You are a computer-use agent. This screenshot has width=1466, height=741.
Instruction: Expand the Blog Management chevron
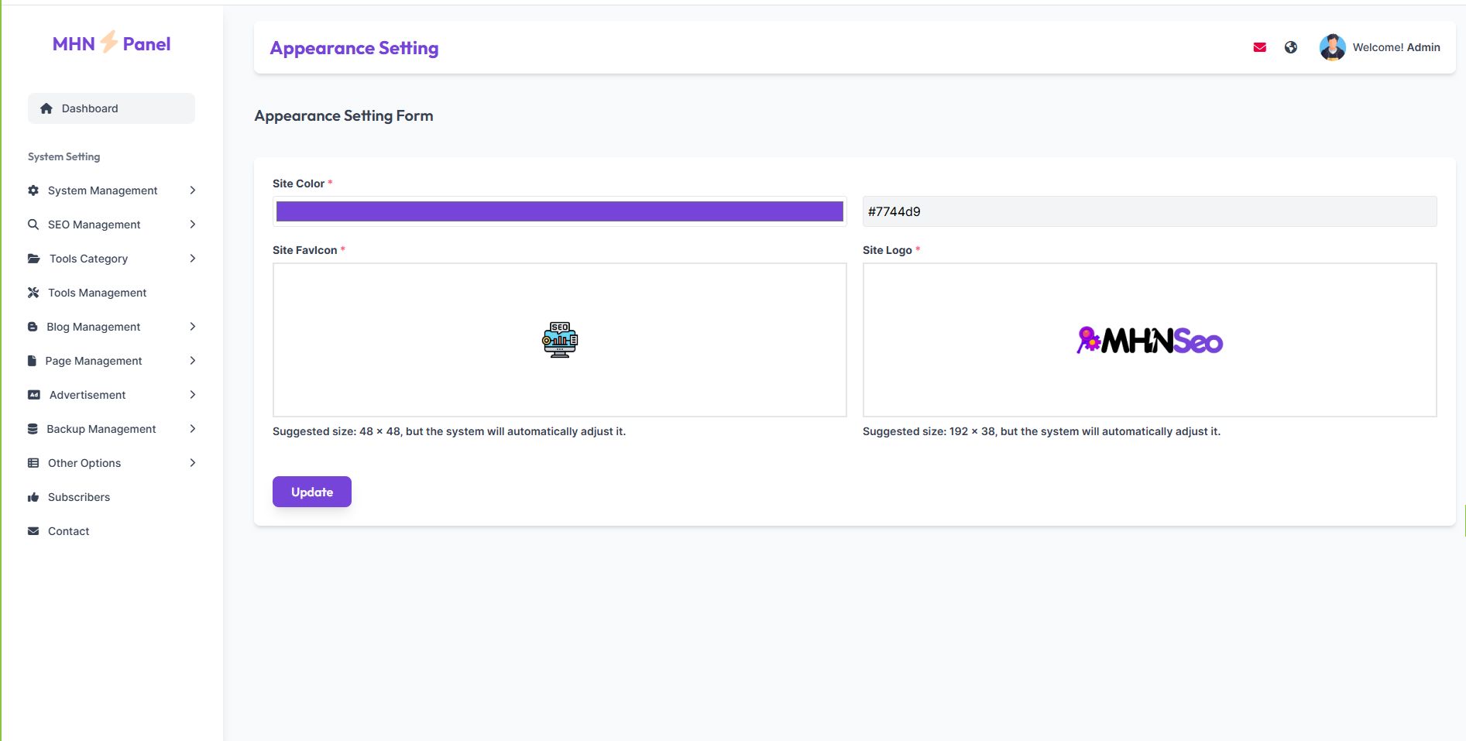point(193,327)
